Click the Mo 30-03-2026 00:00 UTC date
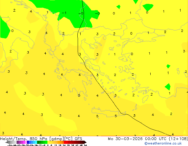 pyautogui.click(x=138, y=139)
